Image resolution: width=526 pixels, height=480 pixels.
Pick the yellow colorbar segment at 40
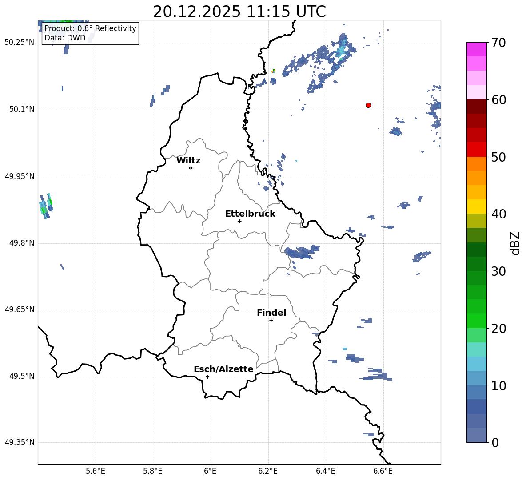476,206
